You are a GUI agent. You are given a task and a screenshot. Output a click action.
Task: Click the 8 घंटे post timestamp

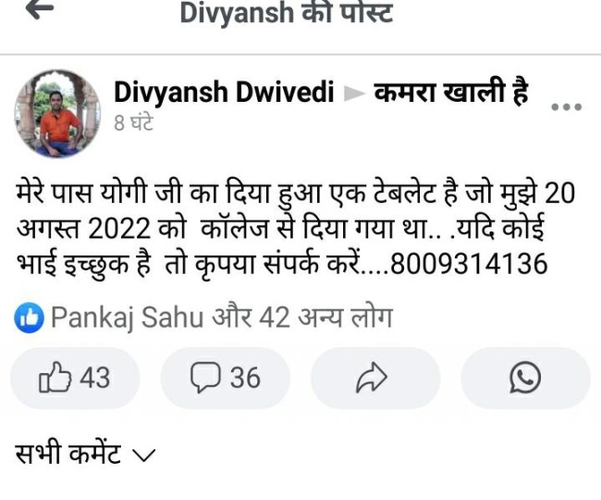(x=133, y=123)
